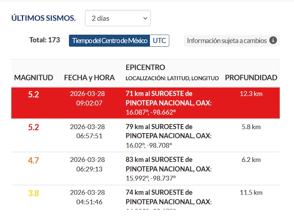Click the 3.8 magnitude entry
The height and width of the screenshot is (217, 294).
(33, 193)
